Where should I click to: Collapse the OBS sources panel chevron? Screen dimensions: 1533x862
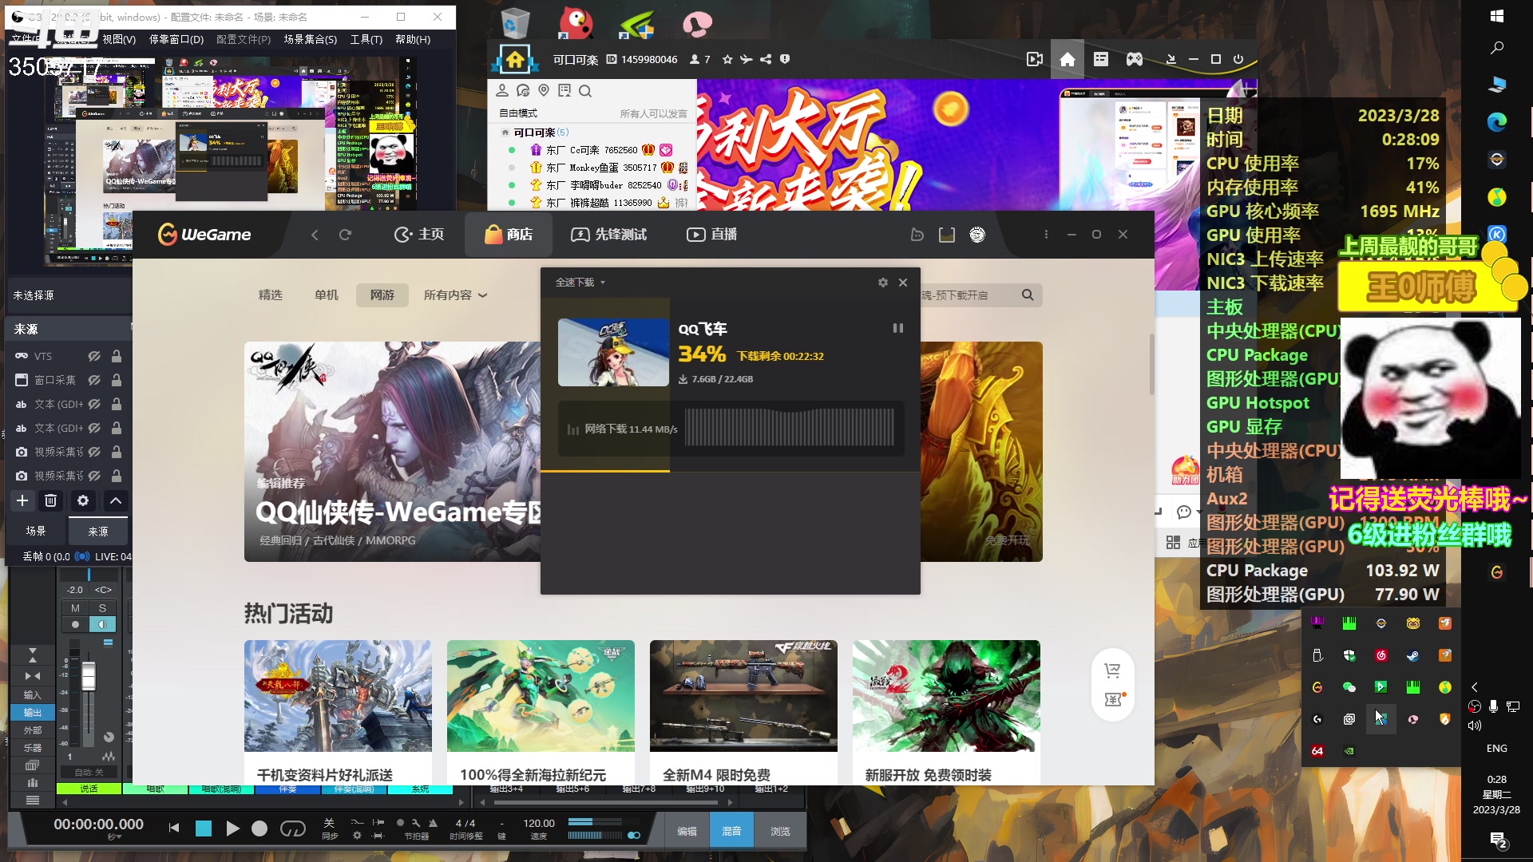point(116,500)
